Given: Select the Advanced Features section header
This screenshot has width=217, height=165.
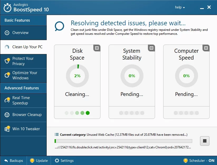Looking at the screenshot, I should coord(23,88).
